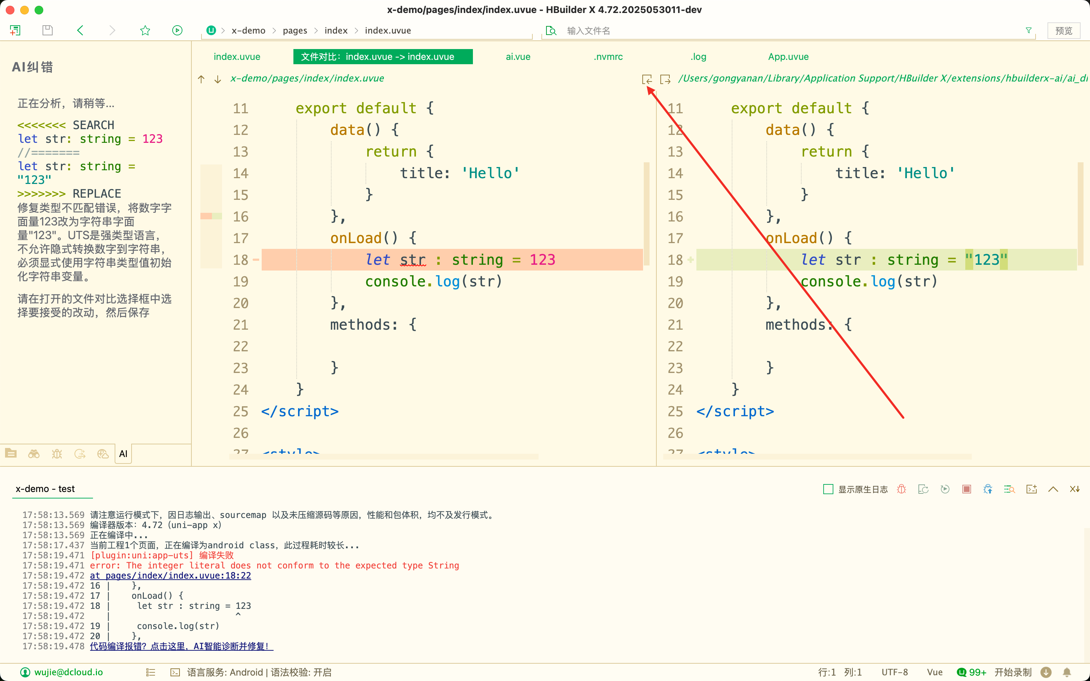The width and height of the screenshot is (1090, 681).
Task: Click the rerun play icon in console
Action: (945, 489)
